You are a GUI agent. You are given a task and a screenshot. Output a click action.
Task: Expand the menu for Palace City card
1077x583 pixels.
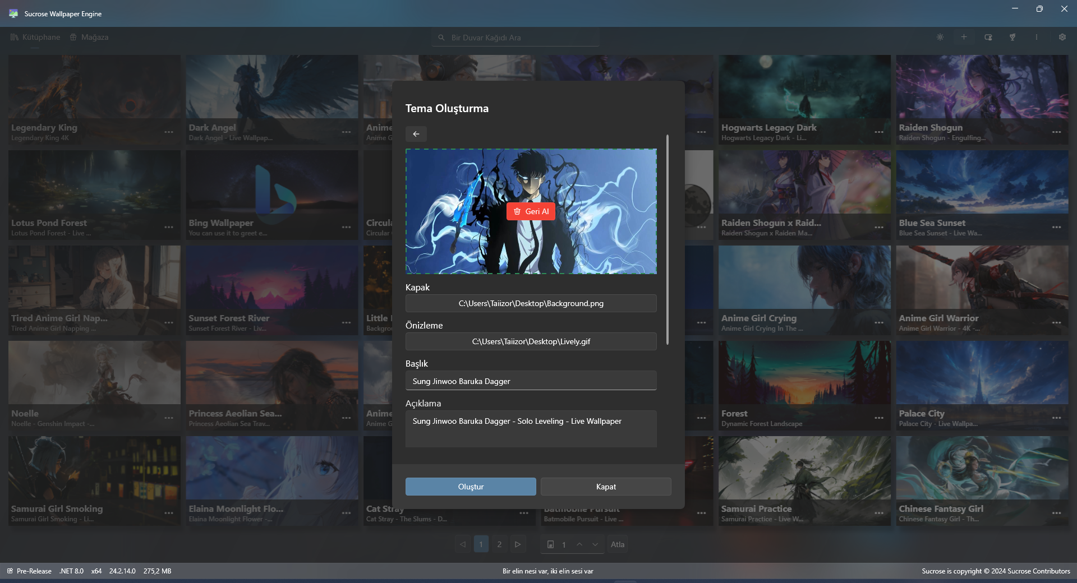(x=1057, y=418)
